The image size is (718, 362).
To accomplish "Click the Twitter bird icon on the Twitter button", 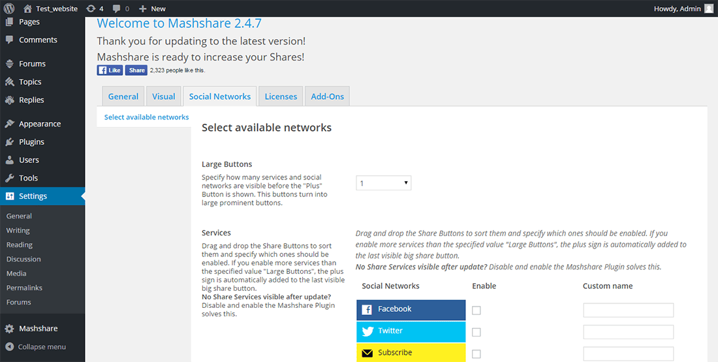I will (x=367, y=331).
